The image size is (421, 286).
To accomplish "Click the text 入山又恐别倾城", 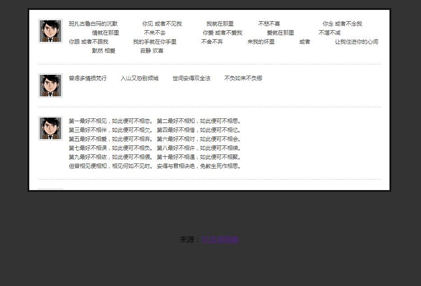I will click(x=140, y=78).
